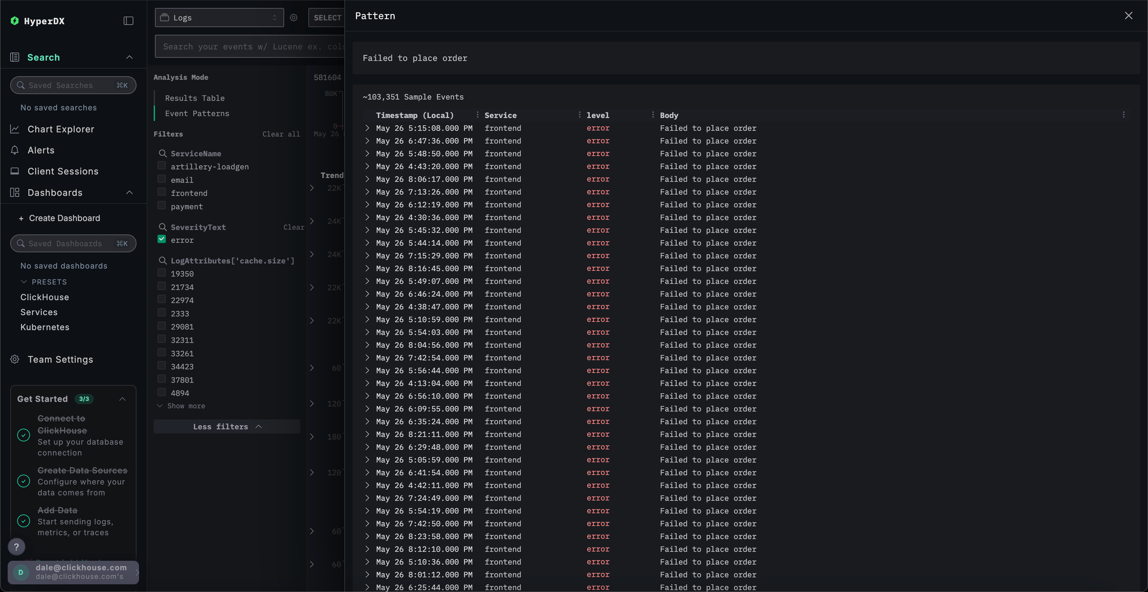Focus the Saved Searches input field
Image resolution: width=1148 pixels, height=592 pixels.
[x=71, y=85]
